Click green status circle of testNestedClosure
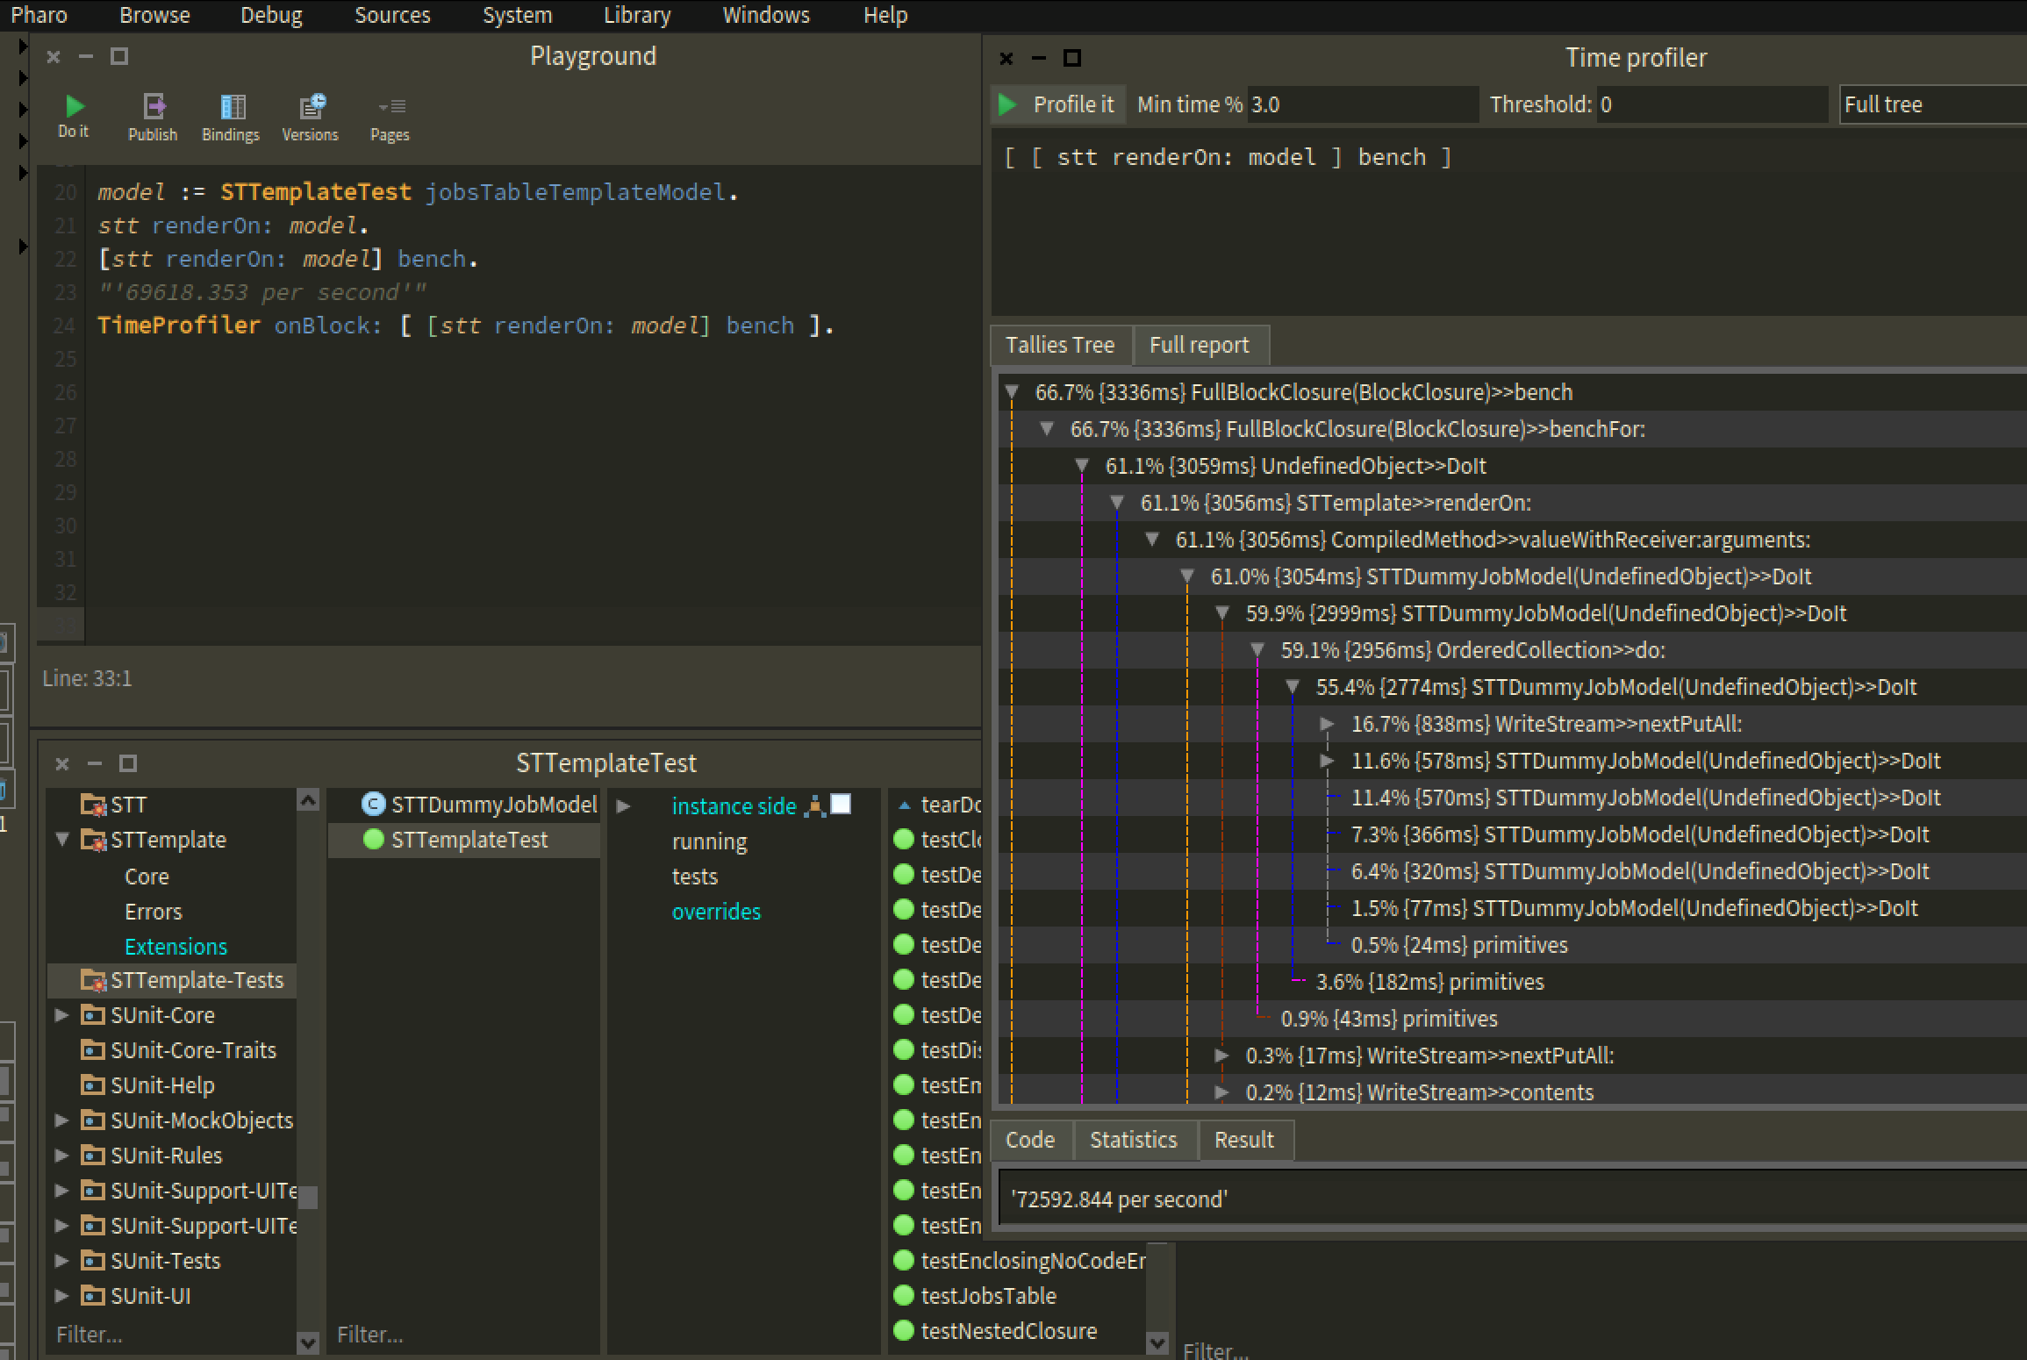2027x1360 pixels. [904, 1330]
